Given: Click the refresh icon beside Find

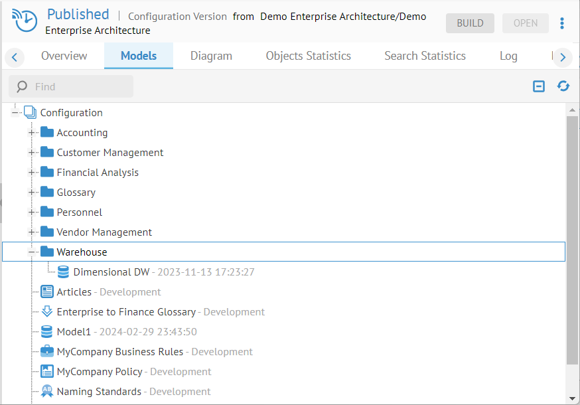Looking at the screenshot, I should [563, 86].
